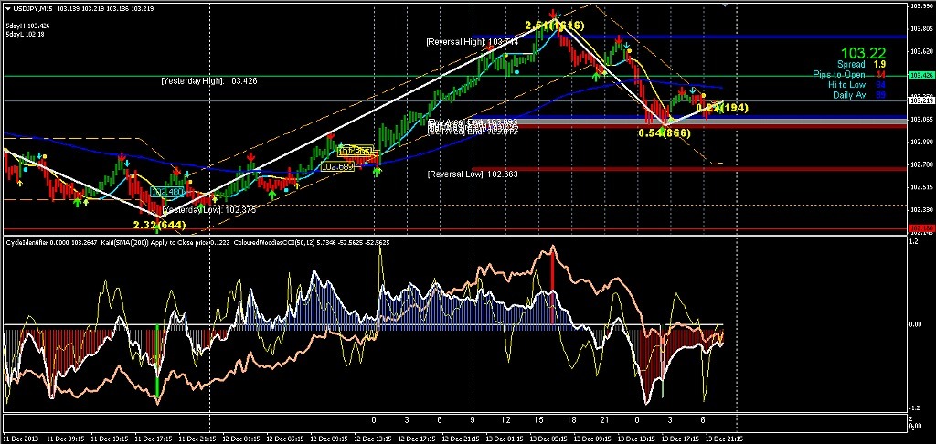Click the yellow 1.9 spread value
The height and width of the screenshot is (444, 936).
(x=881, y=64)
